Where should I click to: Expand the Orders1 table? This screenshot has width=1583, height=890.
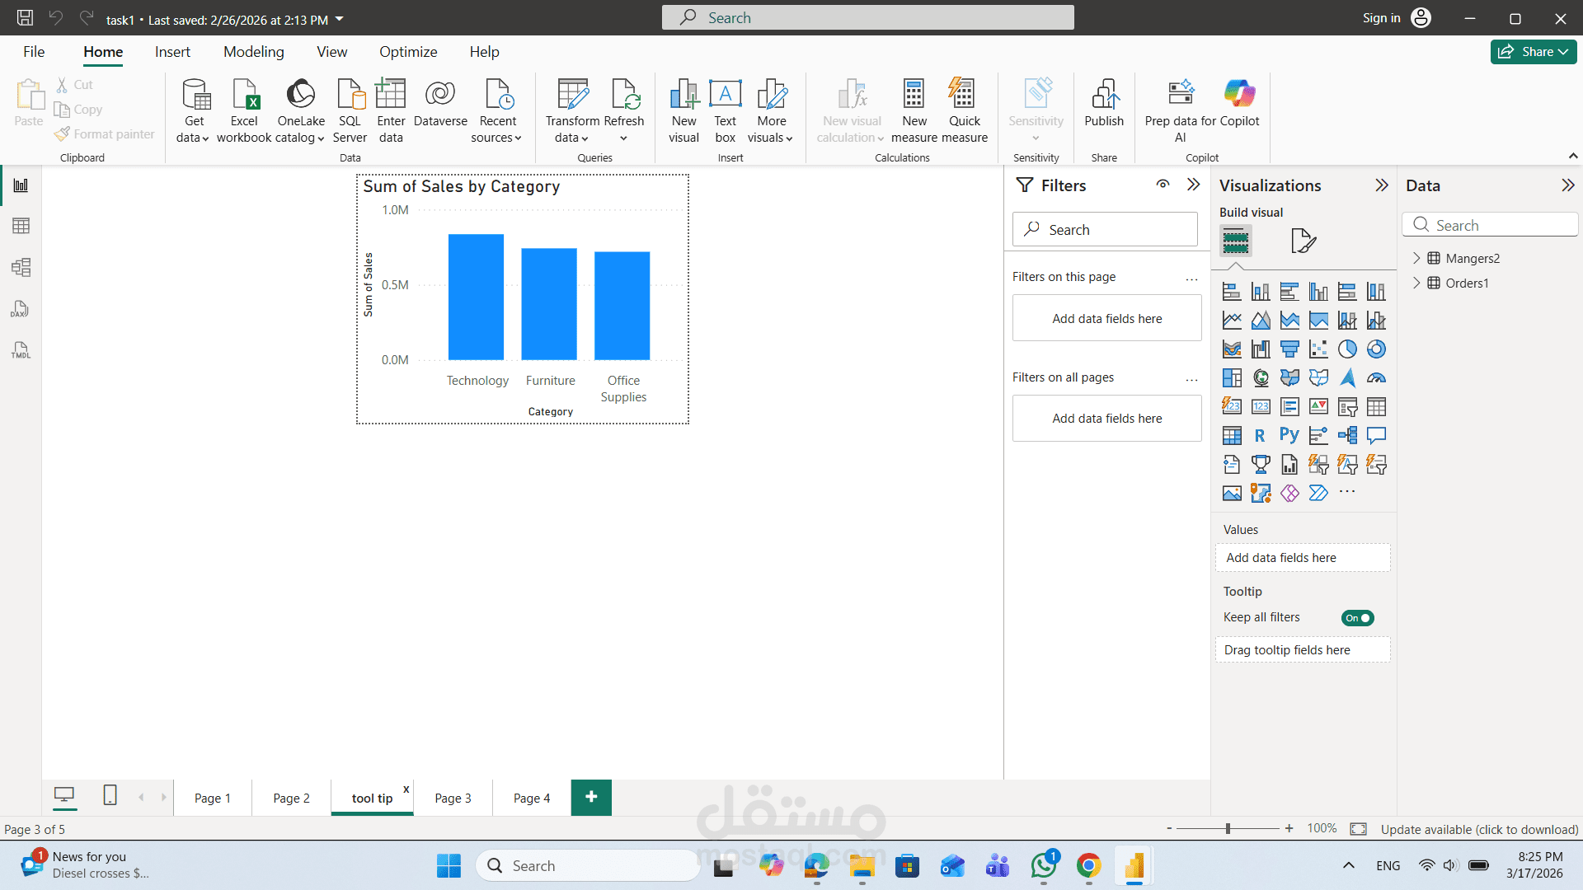point(1416,283)
